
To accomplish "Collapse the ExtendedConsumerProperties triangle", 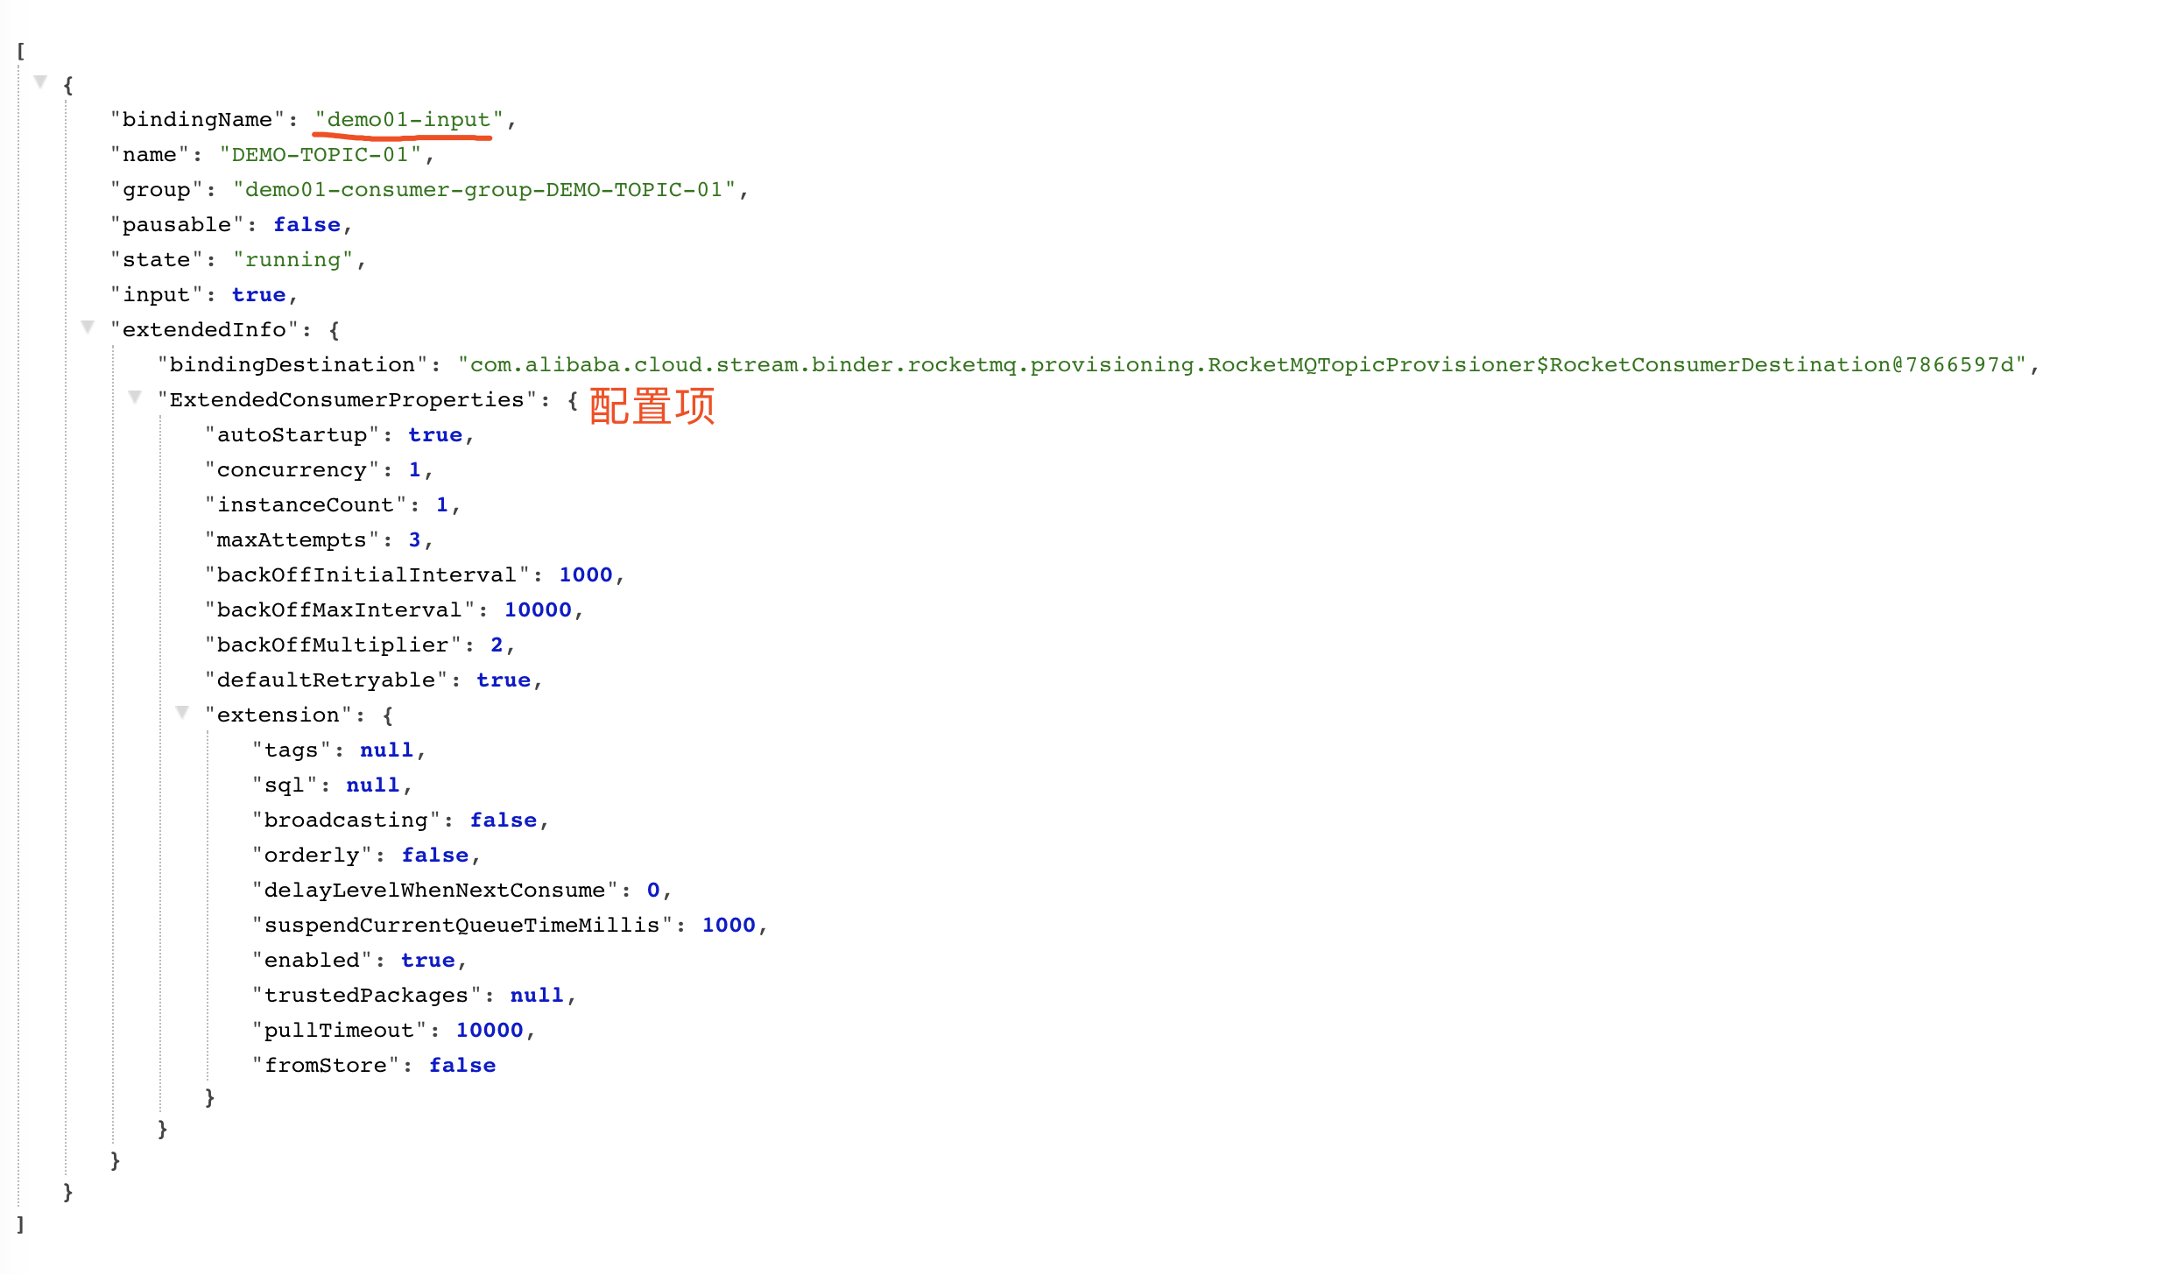I will [135, 398].
